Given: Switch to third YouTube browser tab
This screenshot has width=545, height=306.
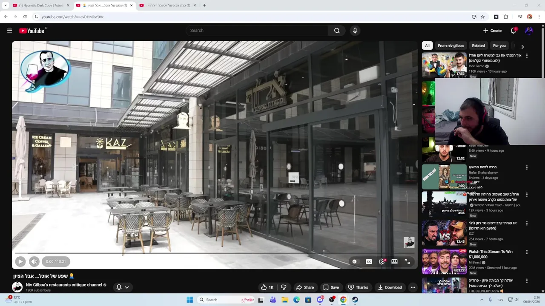Looking at the screenshot, I should coord(168,6).
